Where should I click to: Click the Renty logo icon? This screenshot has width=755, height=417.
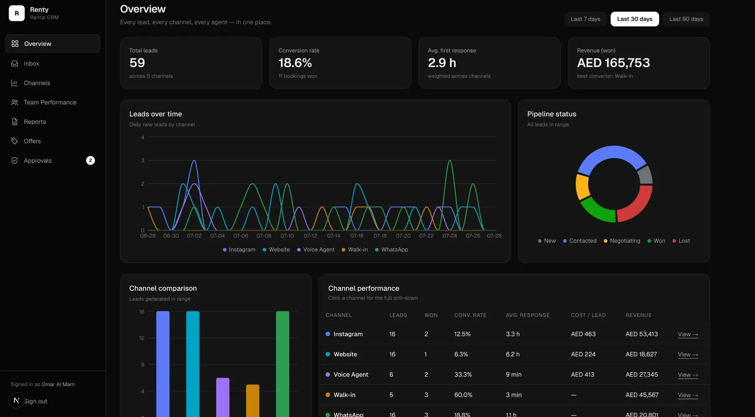click(x=17, y=13)
